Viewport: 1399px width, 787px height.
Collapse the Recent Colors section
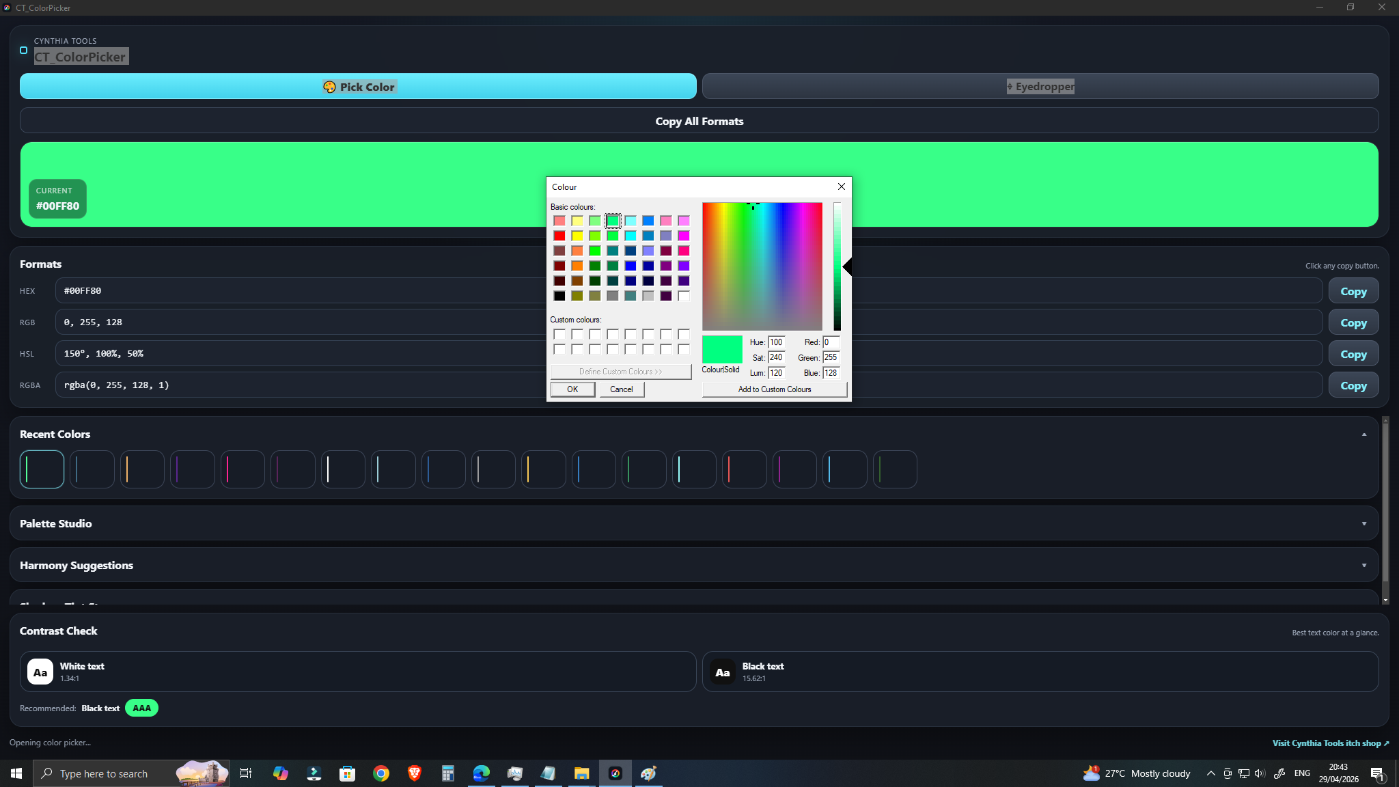[1363, 434]
